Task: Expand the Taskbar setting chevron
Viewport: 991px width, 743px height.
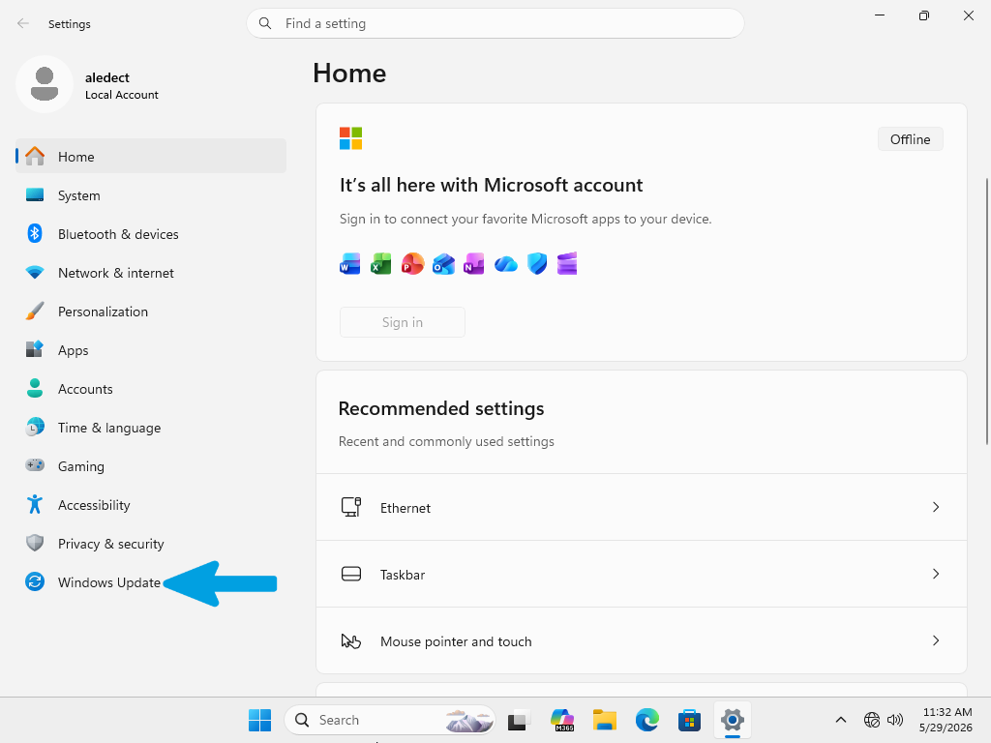Action: (936, 575)
